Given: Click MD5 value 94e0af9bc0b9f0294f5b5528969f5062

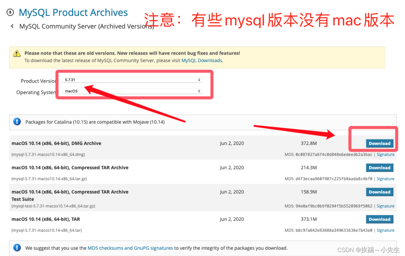Looking at the screenshot, I should [334, 206].
